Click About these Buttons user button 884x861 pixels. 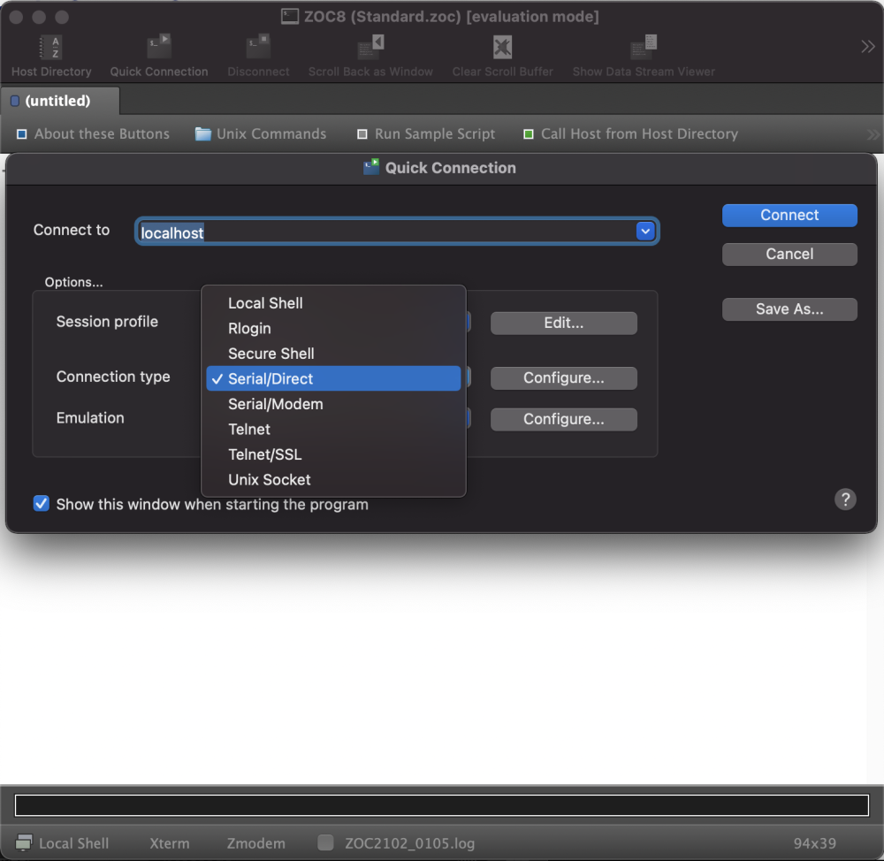[93, 134]
